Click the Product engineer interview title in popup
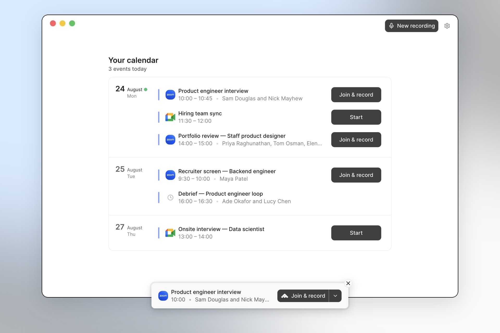 click(206, 292)
